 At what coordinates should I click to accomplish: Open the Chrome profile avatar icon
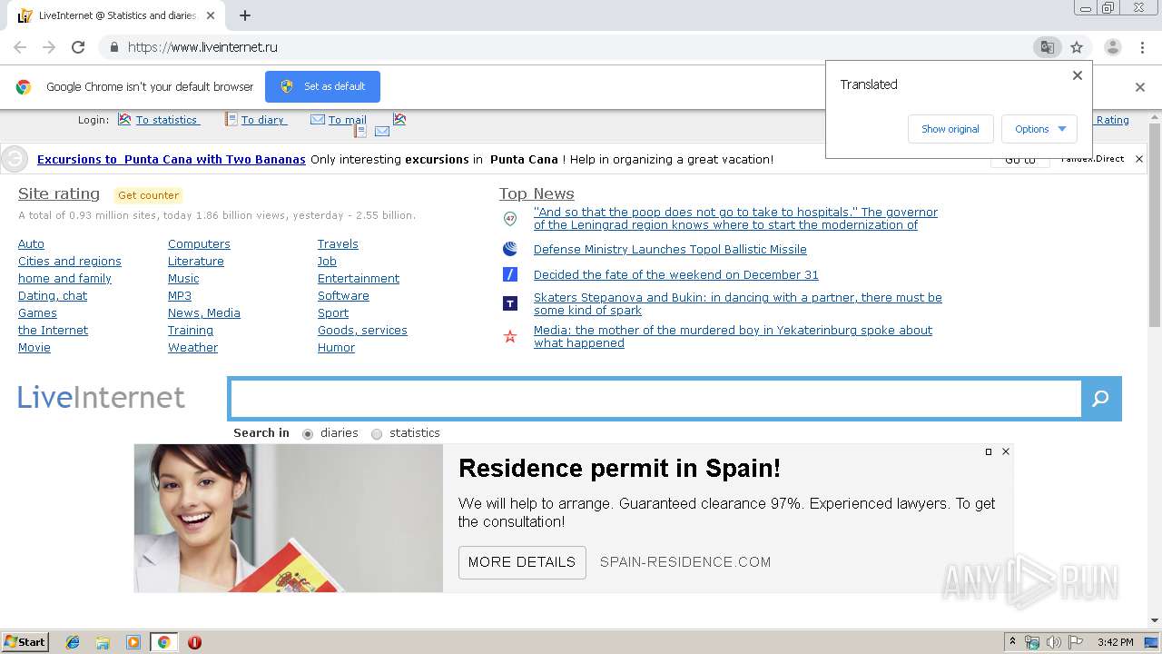1112,47
